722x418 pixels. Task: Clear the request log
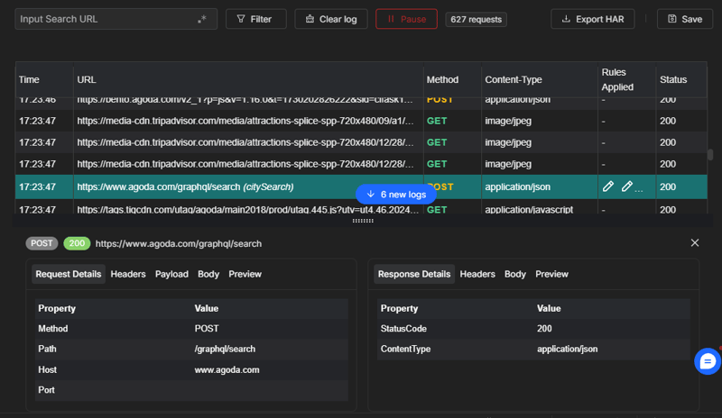[330, 19]
